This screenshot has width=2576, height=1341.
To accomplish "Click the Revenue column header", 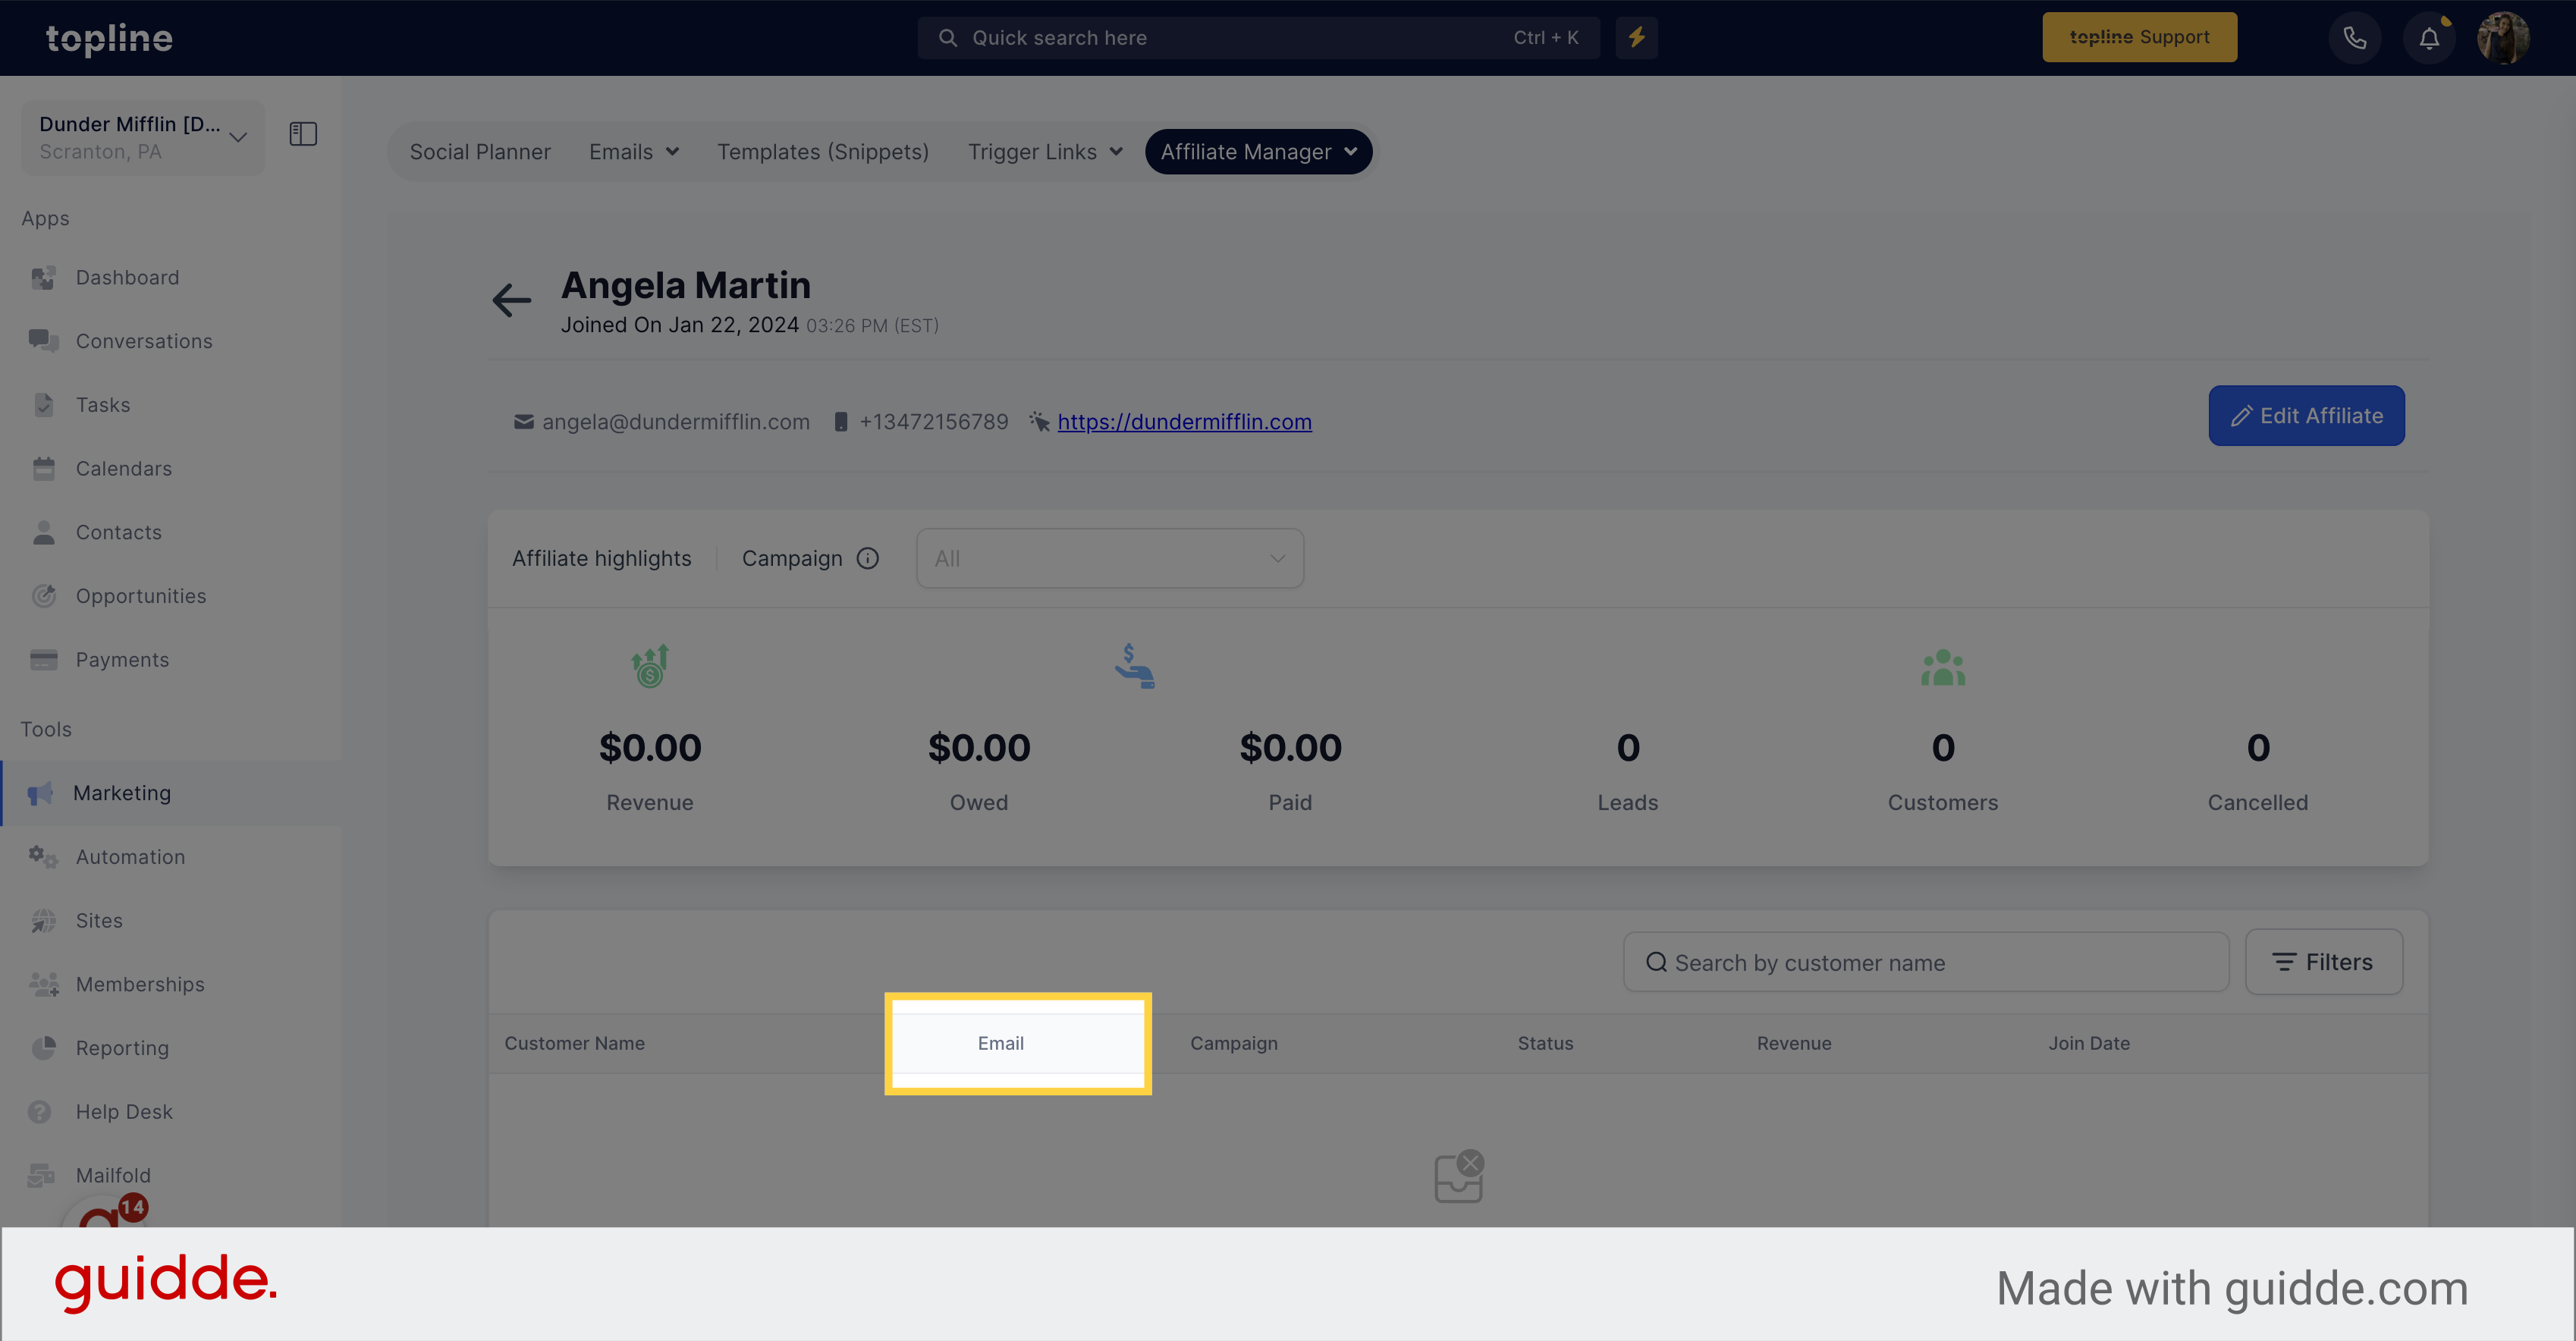I will (x=1795, y=1044).
